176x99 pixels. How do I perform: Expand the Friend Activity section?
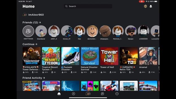(x=34, y=78)
